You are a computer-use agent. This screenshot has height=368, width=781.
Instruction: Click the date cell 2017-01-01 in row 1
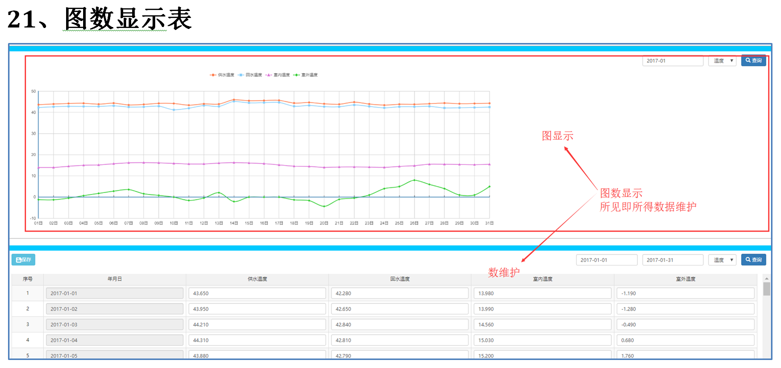[x=115, y=293]
